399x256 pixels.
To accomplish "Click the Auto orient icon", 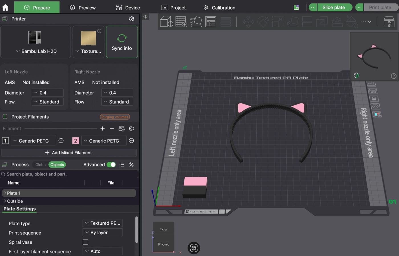I will (196, 22).
